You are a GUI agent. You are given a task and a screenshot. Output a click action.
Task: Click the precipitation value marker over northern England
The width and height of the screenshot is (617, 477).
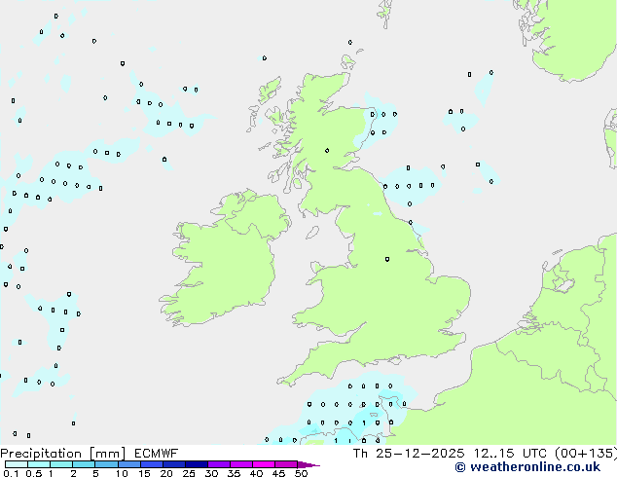click(387, 259)
